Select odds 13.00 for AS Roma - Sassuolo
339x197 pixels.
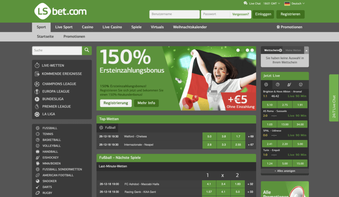click(x=285, y=124)
